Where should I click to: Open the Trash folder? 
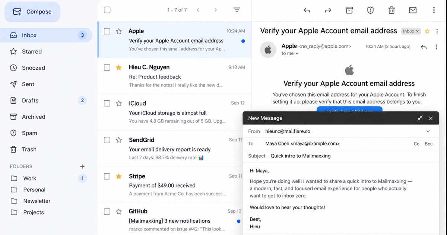[x=46, y=150]
